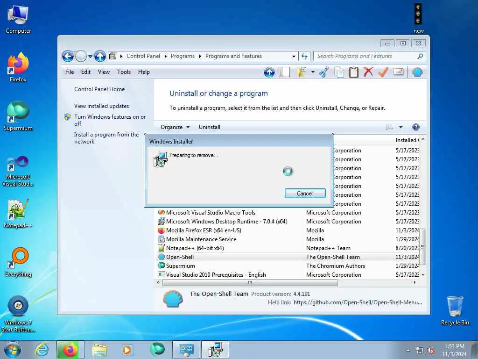Click the orange checkmark Properties toolbar icon
Screen dimensions: 478x359
[383, 72]
